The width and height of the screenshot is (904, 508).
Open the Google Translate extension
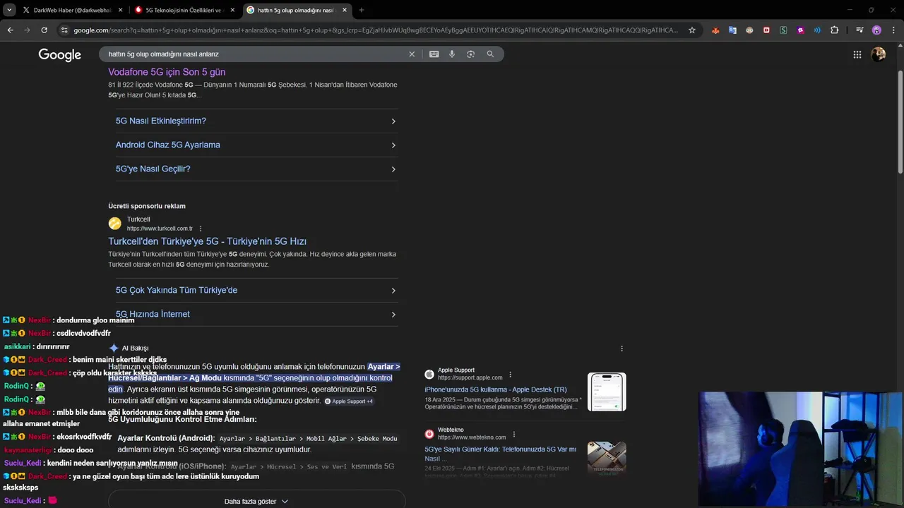(732, 30)
